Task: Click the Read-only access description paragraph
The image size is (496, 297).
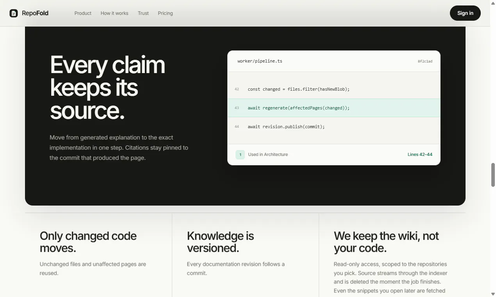Action: tap(391, 277)
